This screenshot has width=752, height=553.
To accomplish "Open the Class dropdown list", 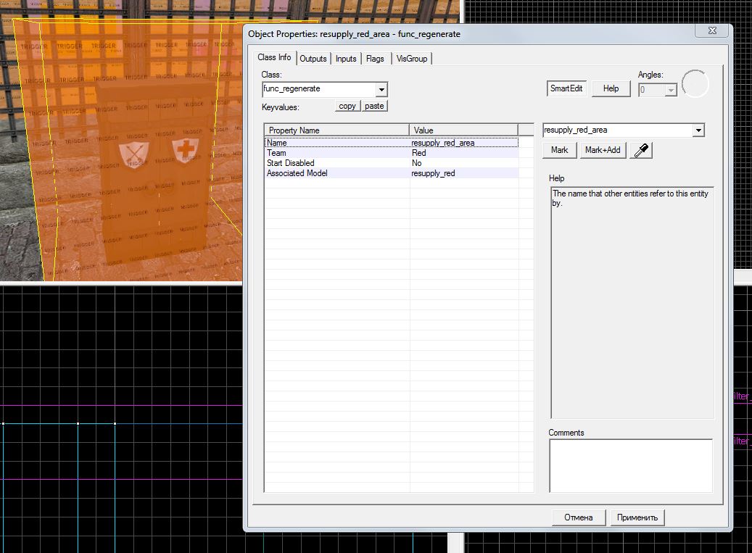I will [381, 89].
